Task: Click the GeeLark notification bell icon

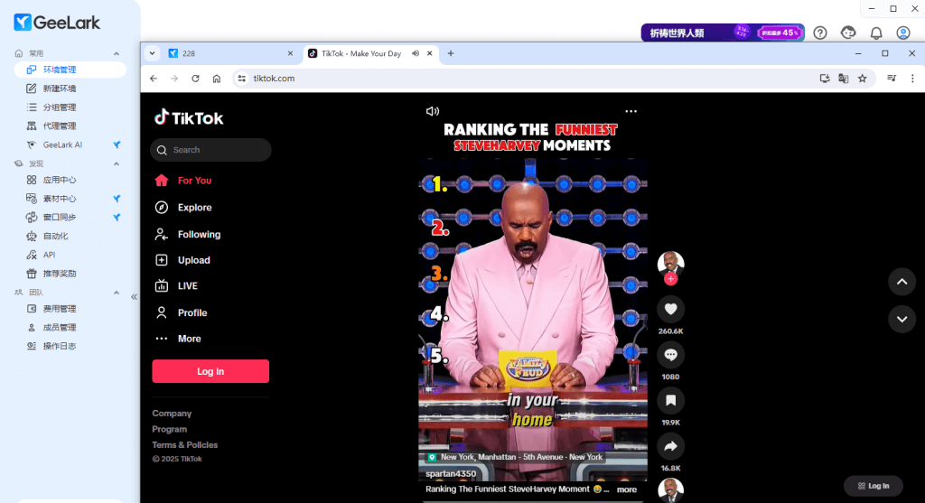Action: [x=875, y=33]
